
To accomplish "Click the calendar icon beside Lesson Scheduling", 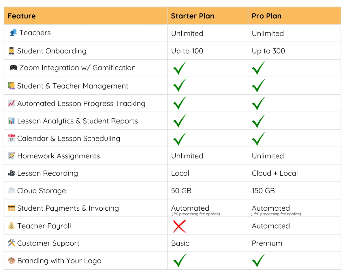I will pos(11,138).
